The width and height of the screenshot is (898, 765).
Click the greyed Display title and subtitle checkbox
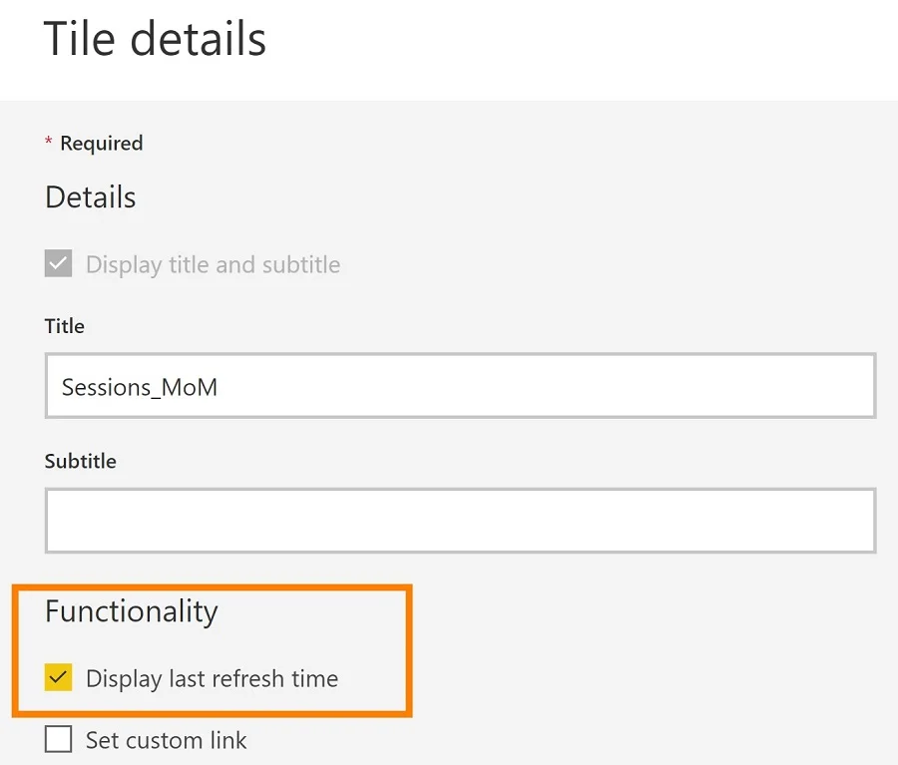[x=59, y=264]
